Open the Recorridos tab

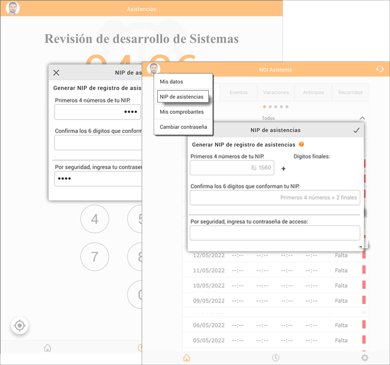[350, 92]
